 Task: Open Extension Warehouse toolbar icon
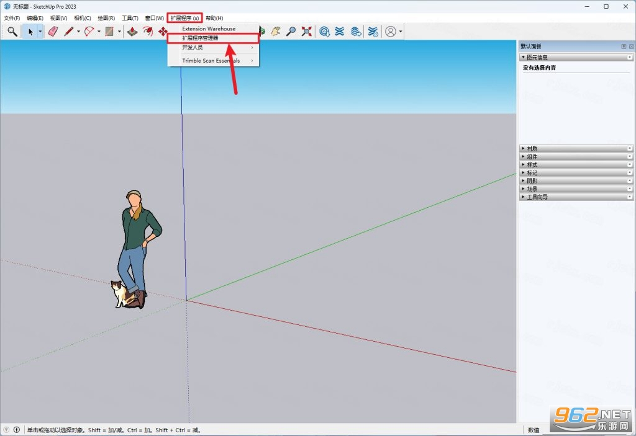tap(340, 31)
